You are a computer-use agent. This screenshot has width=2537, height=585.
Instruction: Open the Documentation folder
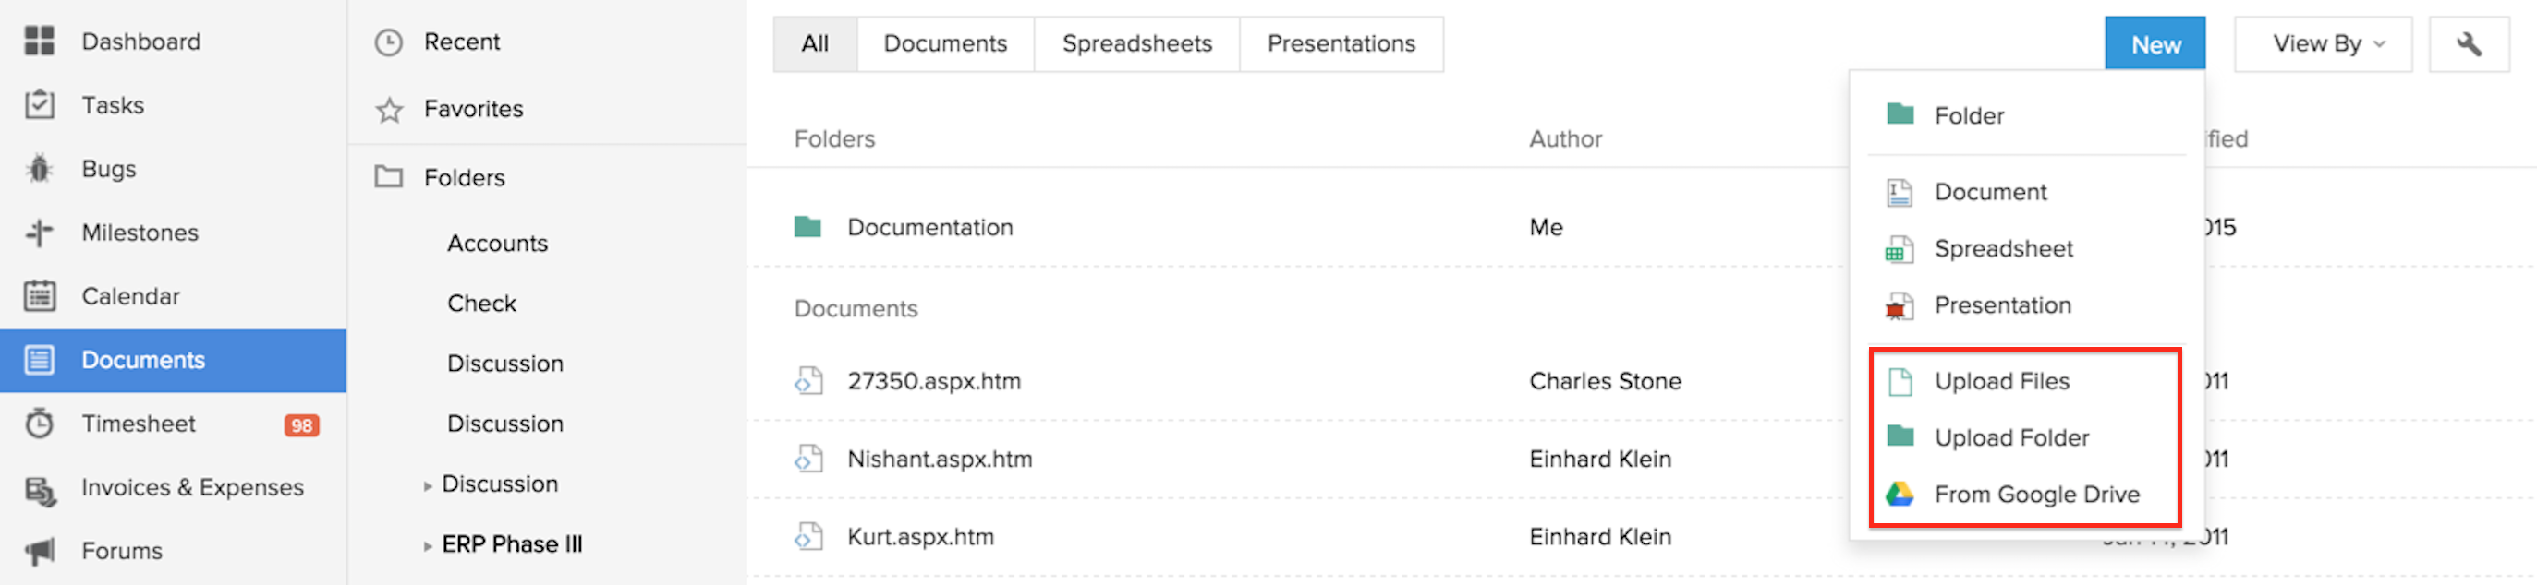pos(929,228)
